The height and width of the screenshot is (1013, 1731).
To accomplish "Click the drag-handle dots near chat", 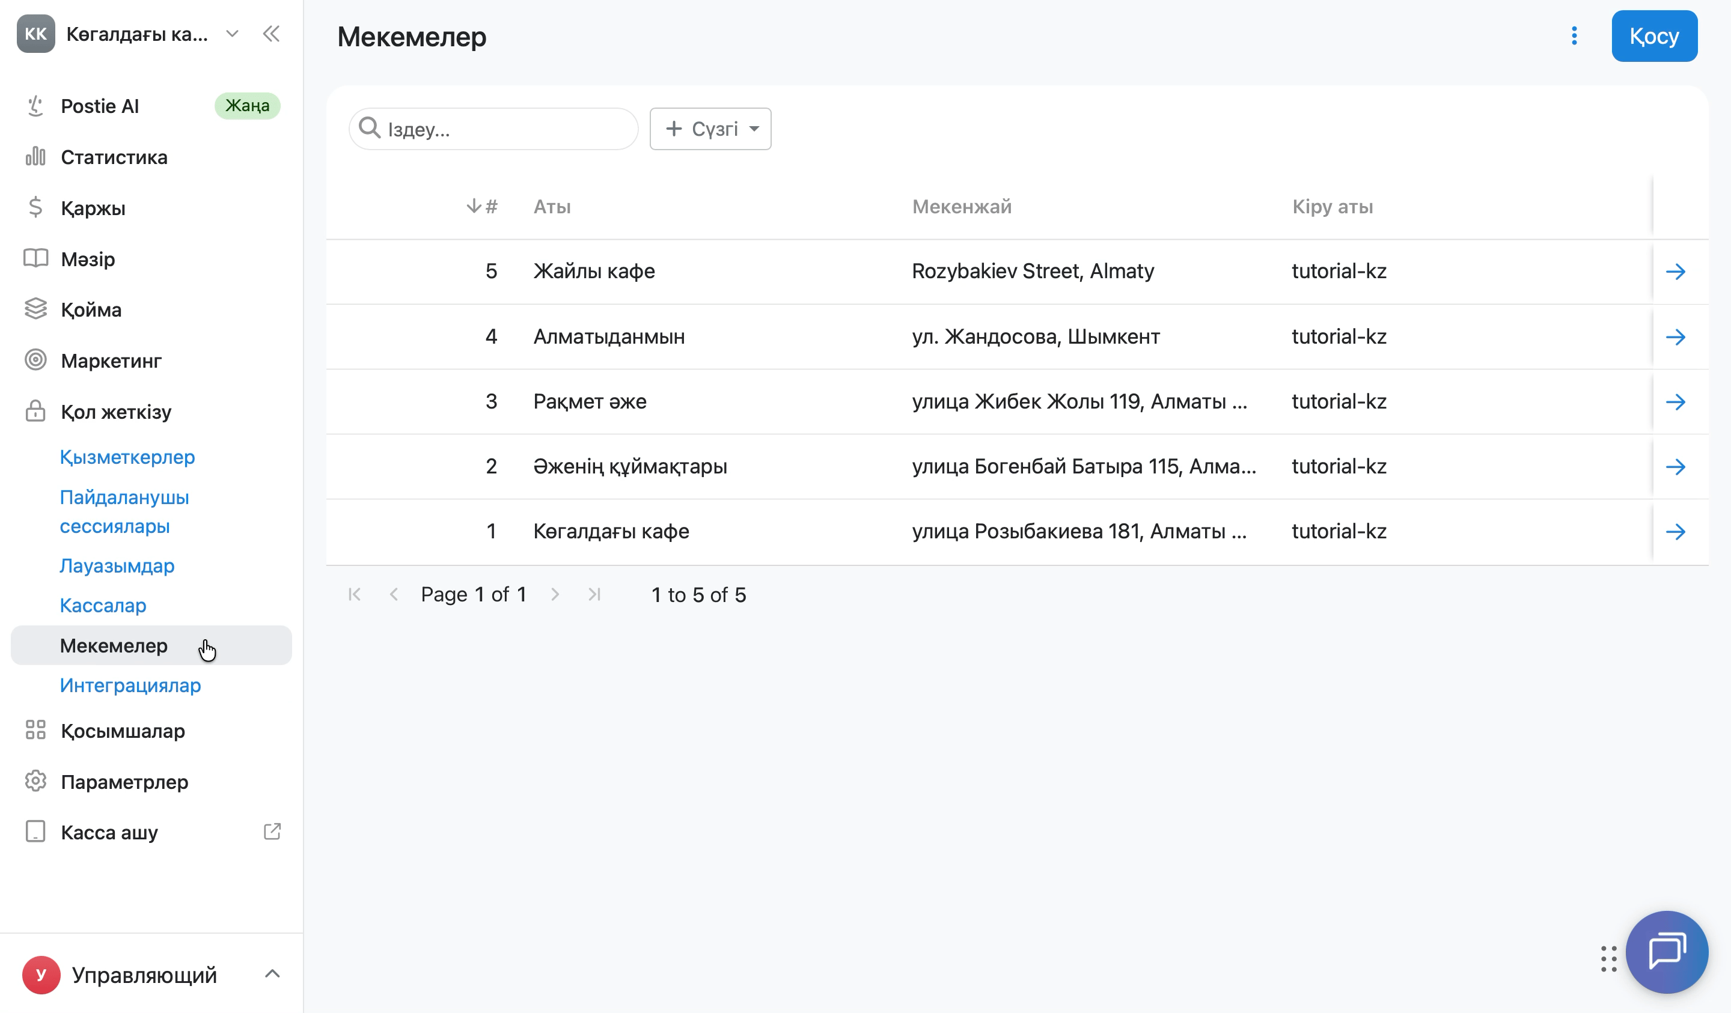I will tap(1608, 959).
